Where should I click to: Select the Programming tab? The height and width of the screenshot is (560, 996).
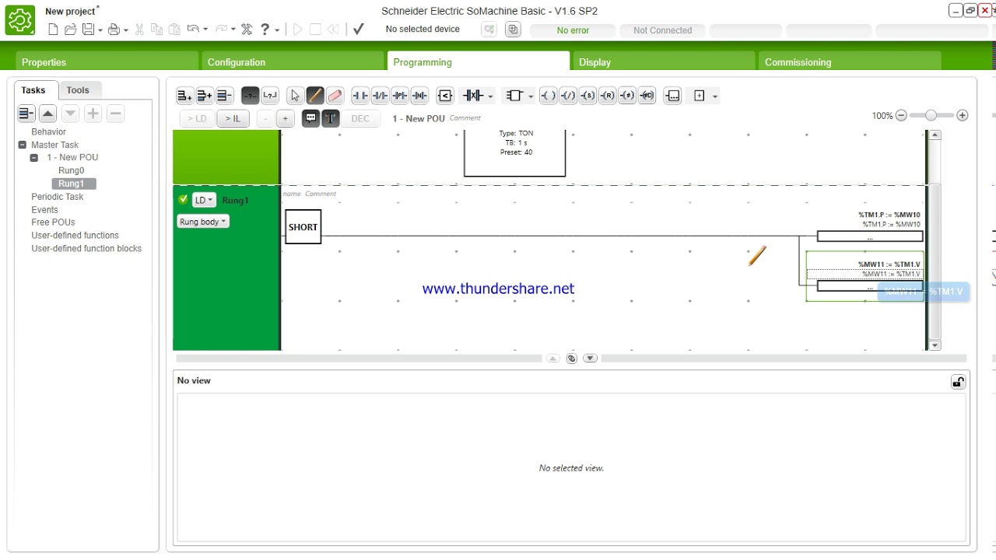pos(479,61)
